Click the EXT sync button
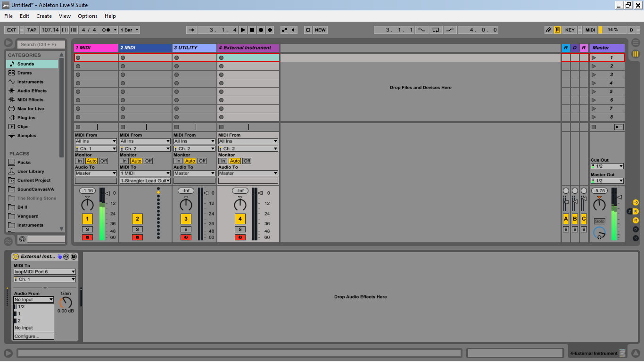 pyautogui.click(x=11, y=30)
